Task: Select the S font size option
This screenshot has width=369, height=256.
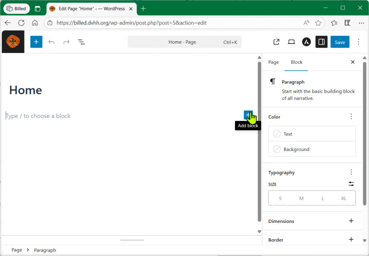Action: (280, 198)
